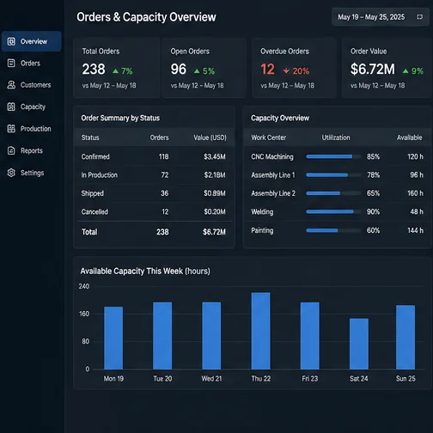This screenshot has height=433, width=433.
Task: Click the Welding utilization bar
Action: (333, 211)
